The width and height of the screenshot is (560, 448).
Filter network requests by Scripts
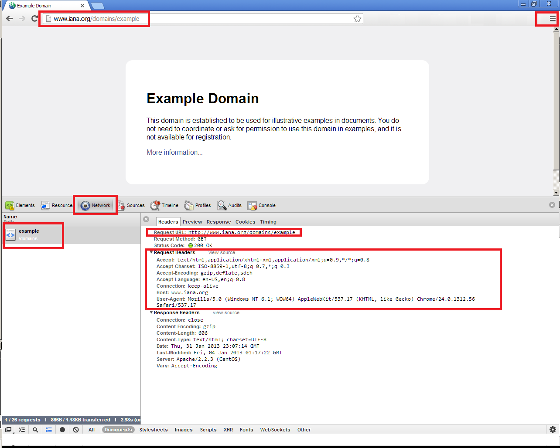(x=208, y=430)
